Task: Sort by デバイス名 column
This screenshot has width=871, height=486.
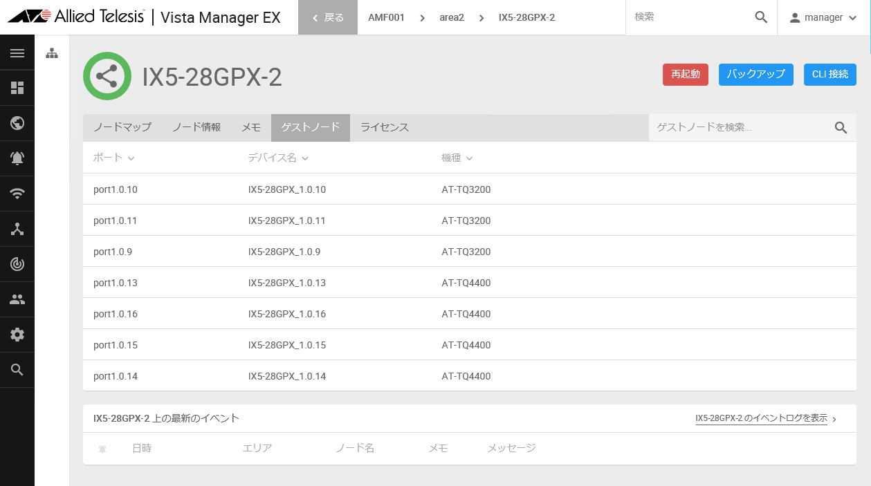Action: (x=278, y=158)
